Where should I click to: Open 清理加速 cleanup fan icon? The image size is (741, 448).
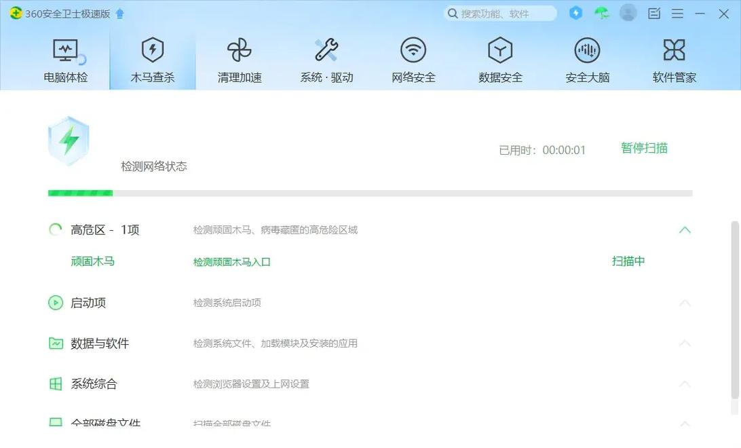point(239,50)
